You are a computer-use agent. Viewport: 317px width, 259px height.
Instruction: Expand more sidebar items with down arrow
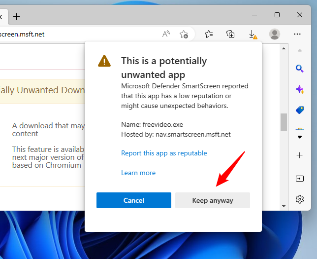pyautogui.click(x=299, y=137)
